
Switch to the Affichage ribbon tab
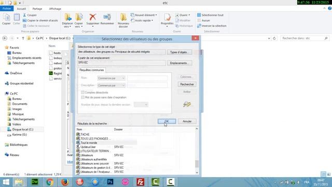point(55,9)
